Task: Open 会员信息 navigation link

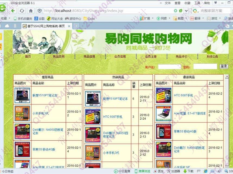Action: click(x=120, y=56)
